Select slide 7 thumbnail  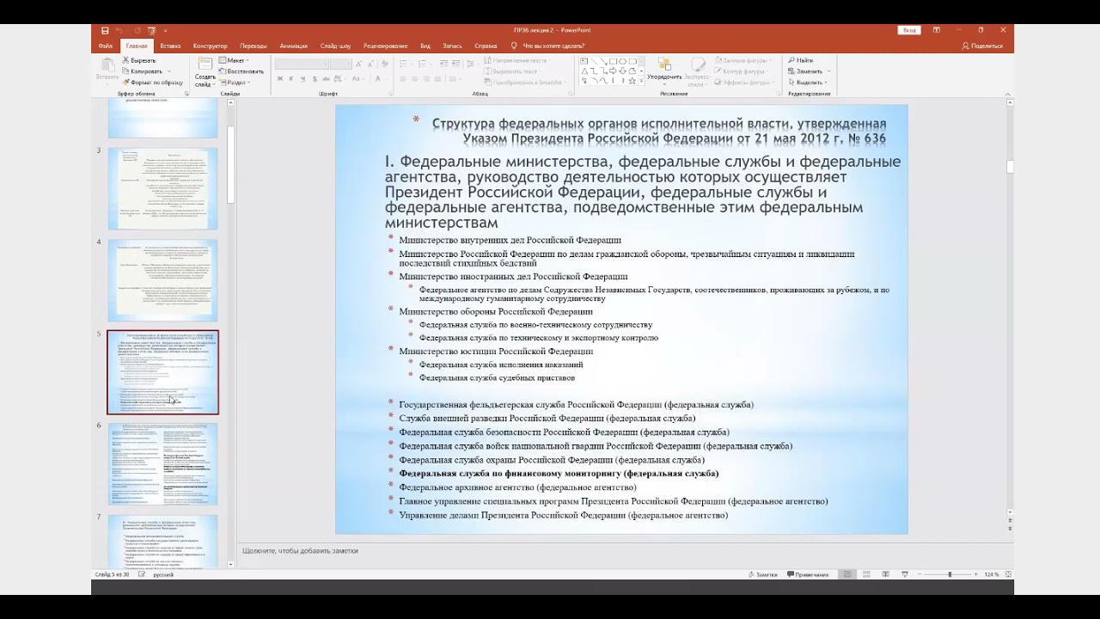coord(162,540)
